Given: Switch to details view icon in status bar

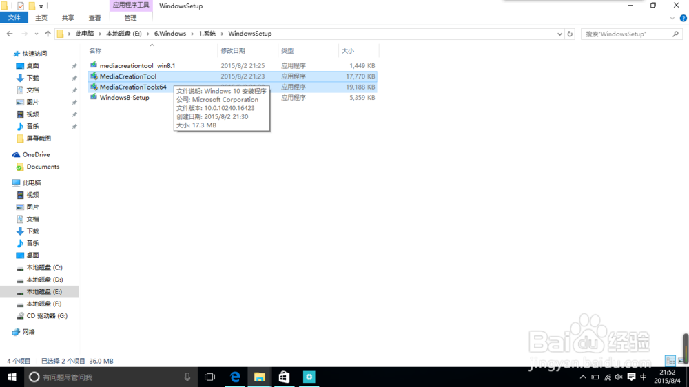Looking at the screenshot, I should (x=670, y=361).
